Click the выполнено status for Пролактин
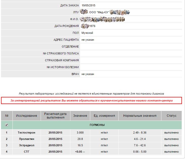Viewport: 185px width, 160px height. [171, 139]
